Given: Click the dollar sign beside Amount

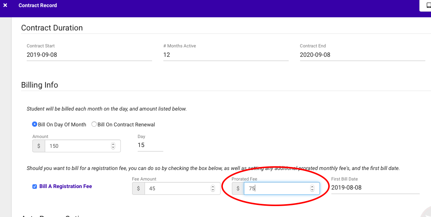Looking at the screenshot, I should pyautogui.click(x=39, y=146).
